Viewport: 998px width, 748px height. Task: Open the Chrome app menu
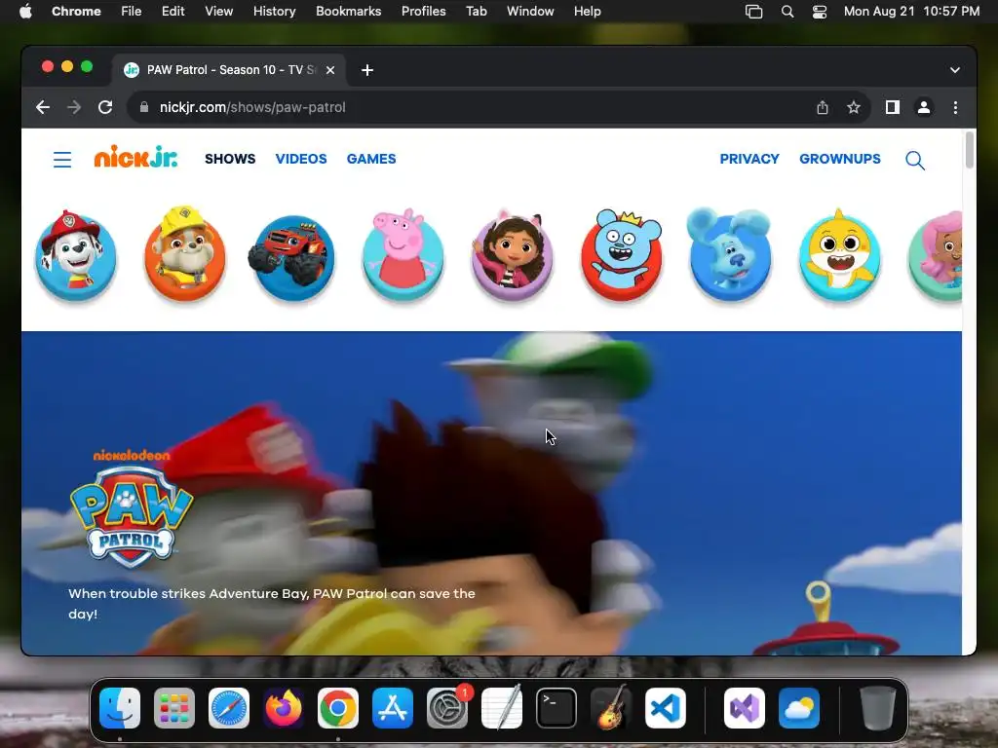pyautogui.click(x=76, y=12)
